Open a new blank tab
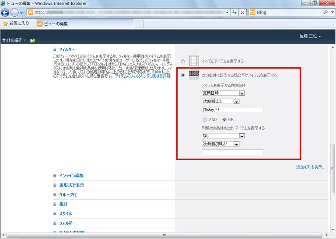This screenshot has height=239, width=336. tap(139, 24)
